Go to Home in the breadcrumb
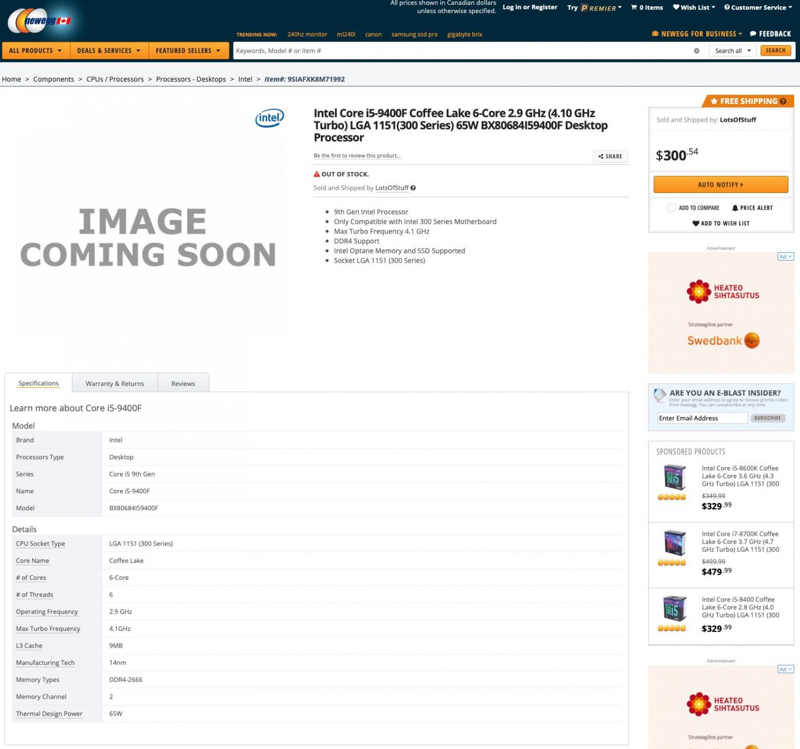This screenshot has width=800, height=749. pos(11,79)
